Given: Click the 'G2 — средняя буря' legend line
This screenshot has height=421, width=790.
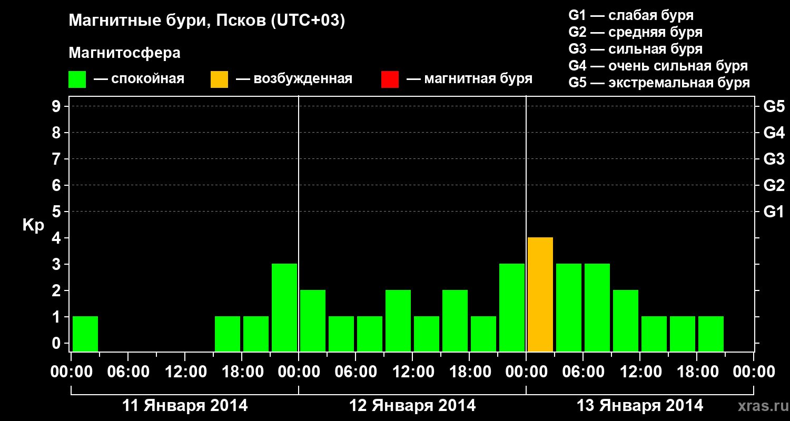Looking at the screenshot, I should coord(636,32).
